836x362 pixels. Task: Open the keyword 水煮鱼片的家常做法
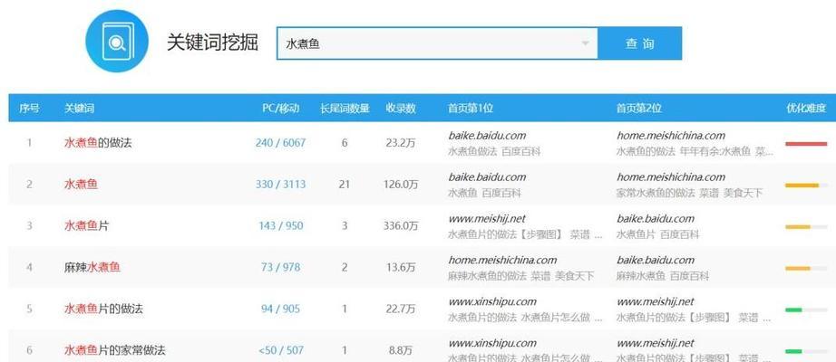pos(114,350)
